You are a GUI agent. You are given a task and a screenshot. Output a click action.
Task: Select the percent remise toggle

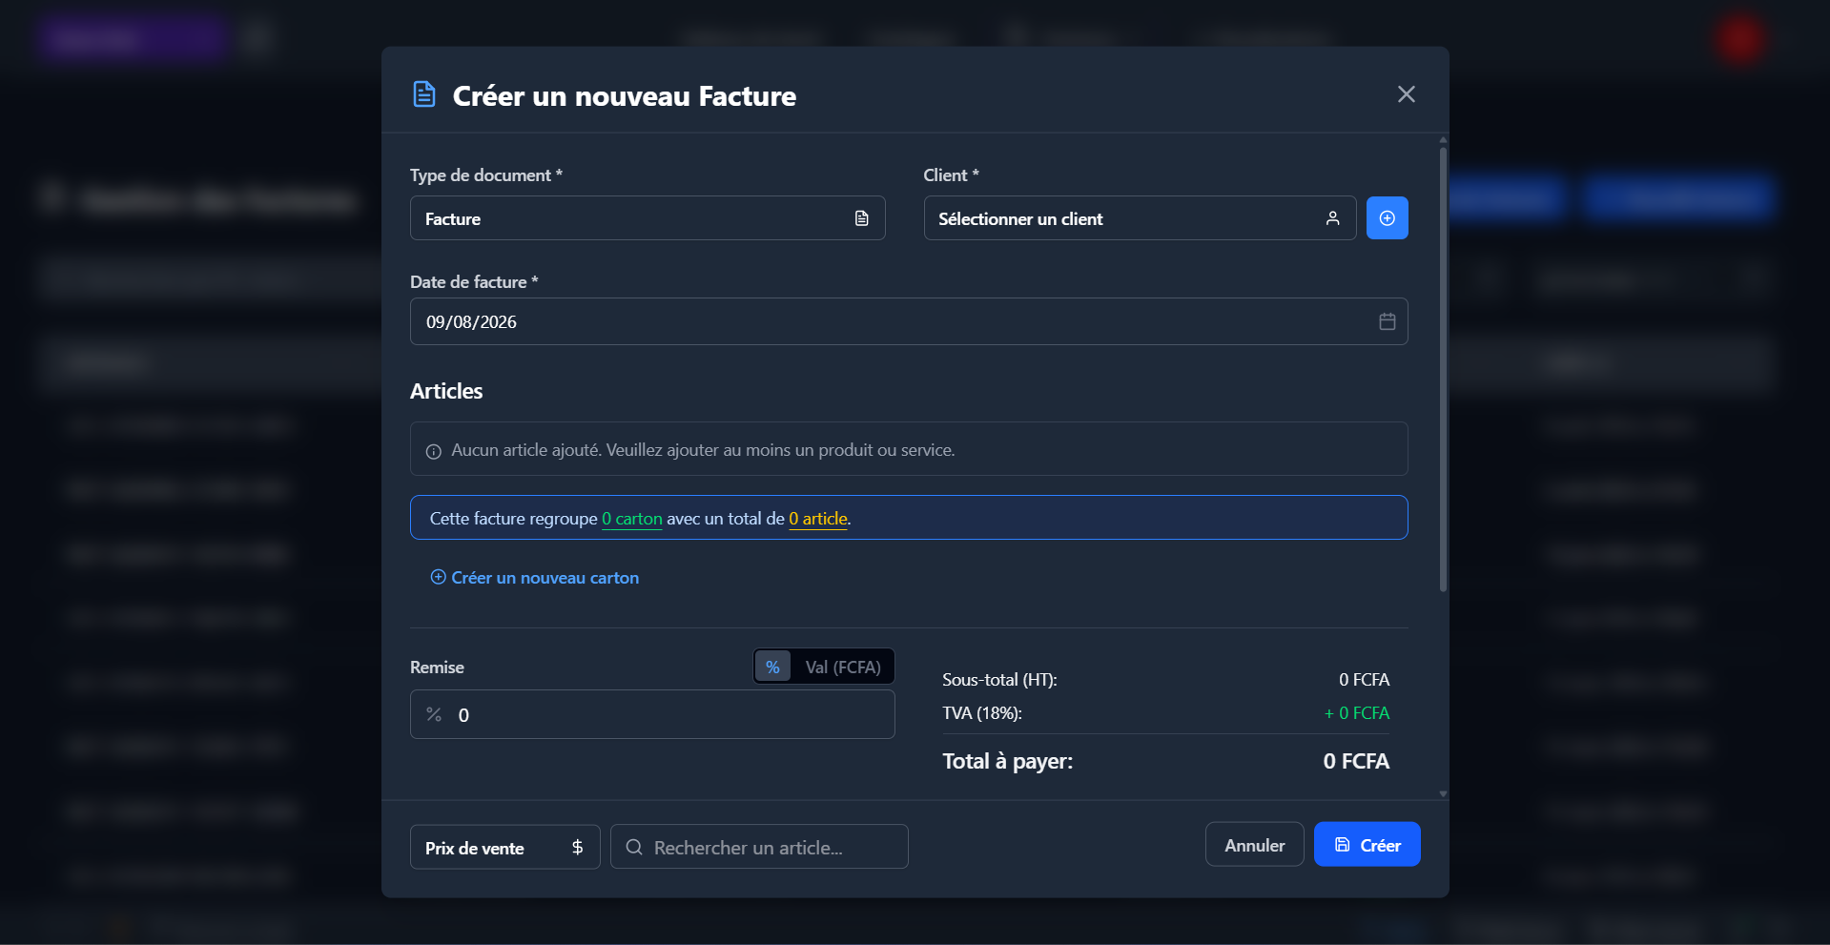point(772,667)
